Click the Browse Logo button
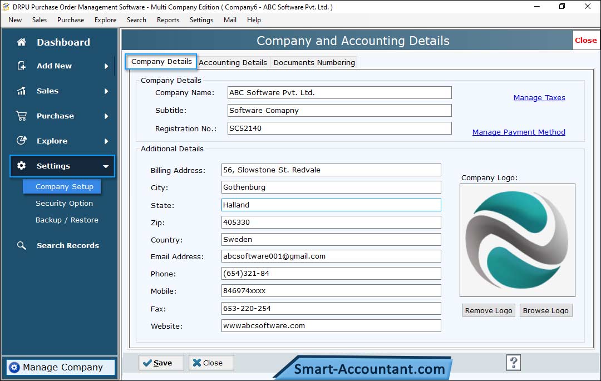This screenshot has width=601, height=381. point(546,310)
